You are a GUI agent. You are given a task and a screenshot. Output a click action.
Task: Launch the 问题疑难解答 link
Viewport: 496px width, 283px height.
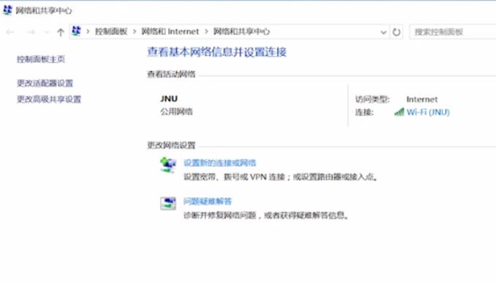click(x=208, y=201)
